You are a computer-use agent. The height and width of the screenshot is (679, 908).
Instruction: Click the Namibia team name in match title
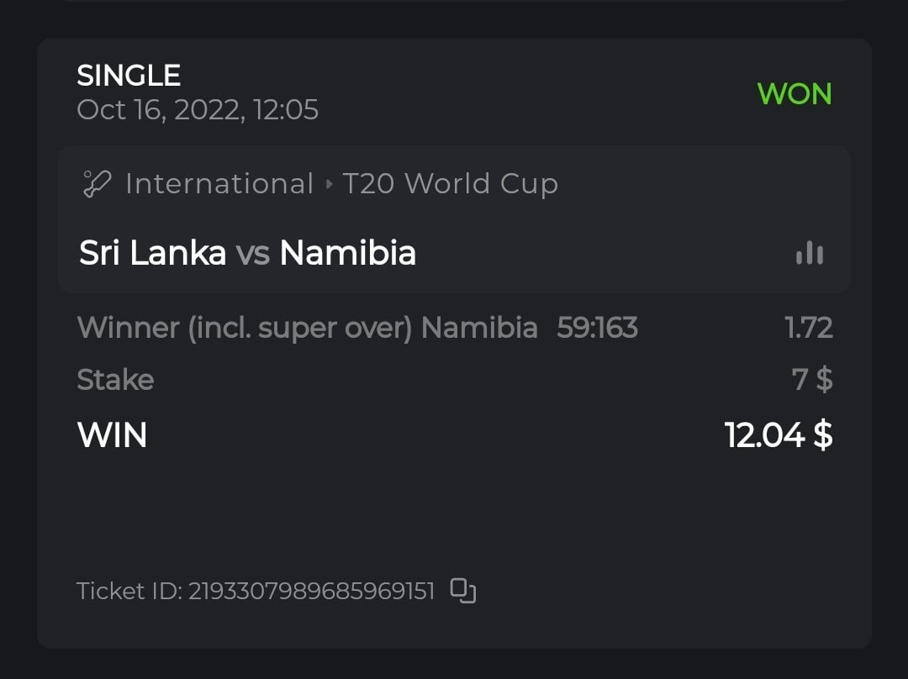347,253
